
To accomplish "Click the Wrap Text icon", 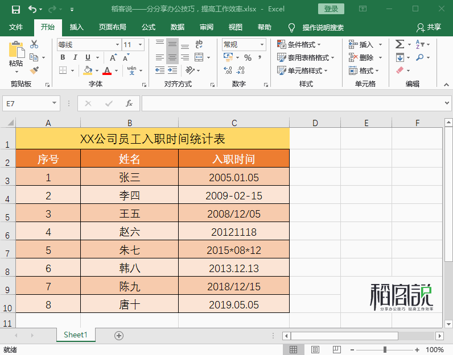I will point(199,44).
